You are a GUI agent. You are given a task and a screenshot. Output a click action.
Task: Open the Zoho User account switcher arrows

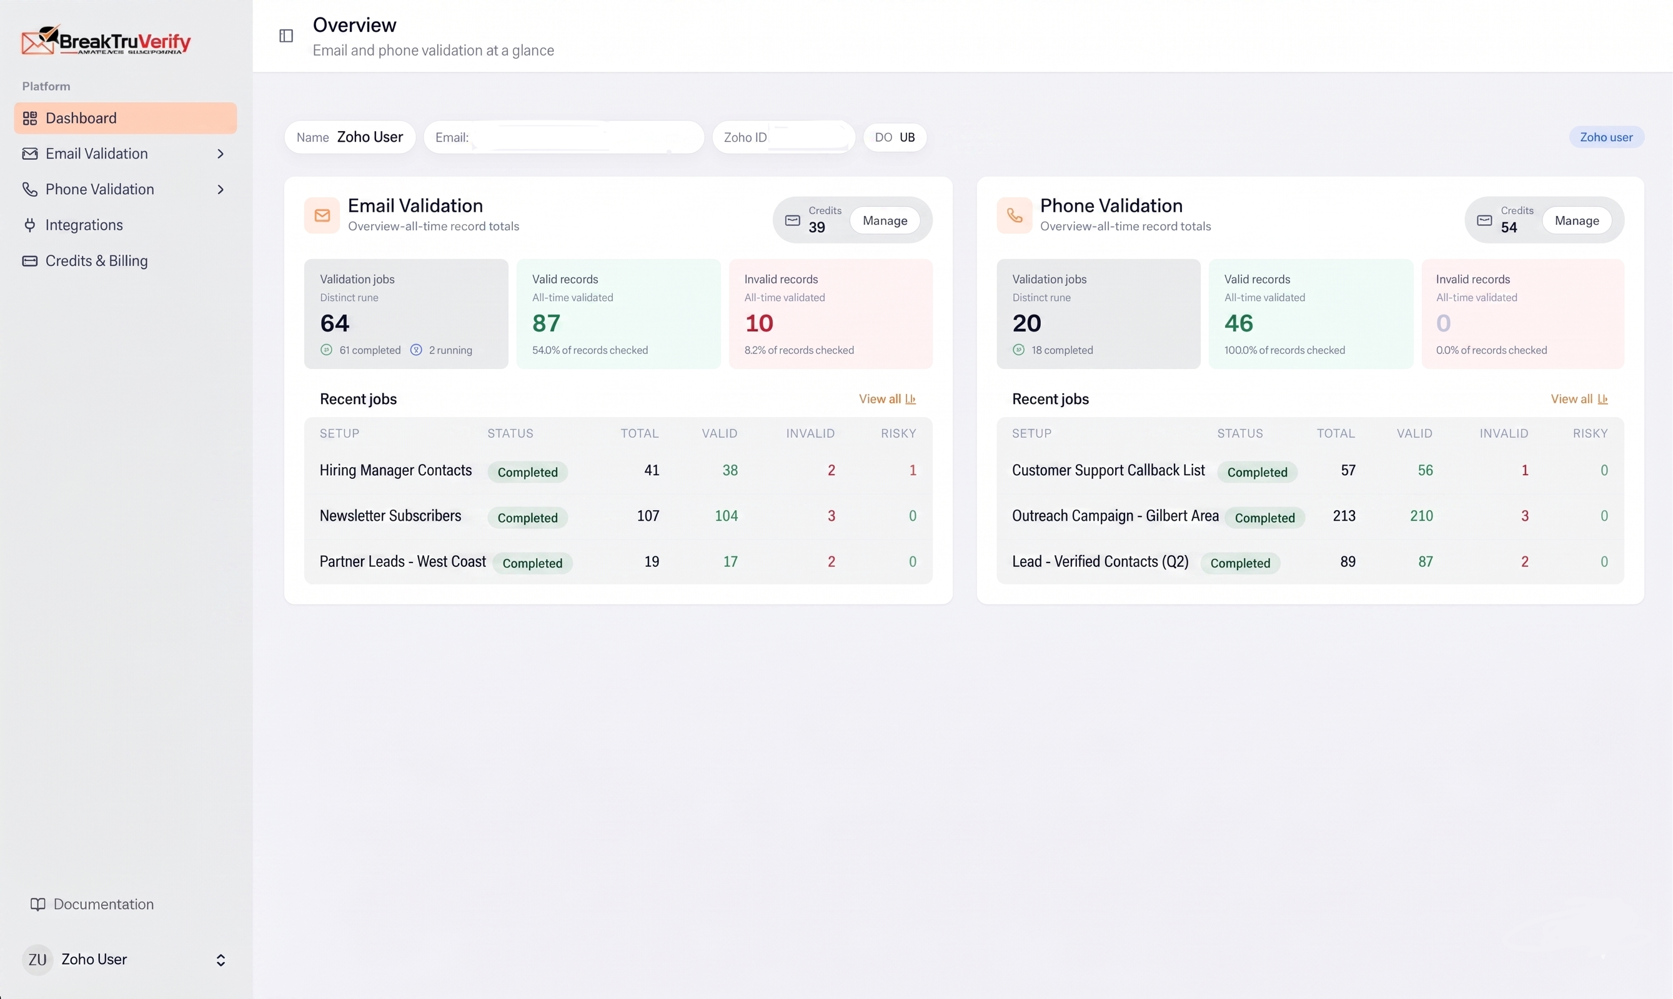pos(221,961)
